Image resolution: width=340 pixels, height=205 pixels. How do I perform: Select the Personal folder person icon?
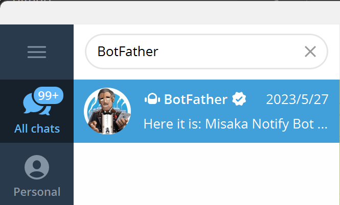click(x=37, y=167)
